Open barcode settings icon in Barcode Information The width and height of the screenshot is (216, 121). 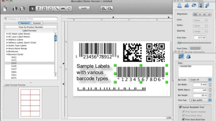pos(181,56)
